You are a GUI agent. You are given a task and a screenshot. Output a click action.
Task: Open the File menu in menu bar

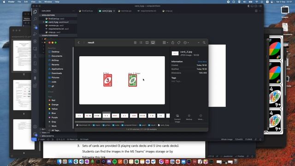19,2
